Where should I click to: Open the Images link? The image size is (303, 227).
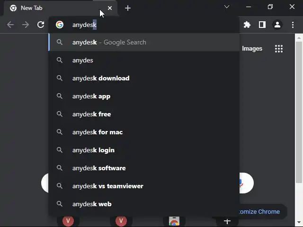pyautogui.click(x=252, y=49)
